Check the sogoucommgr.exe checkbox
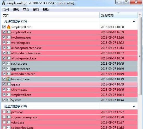The width and height of the screenshot is (143, 129). pyautogui.click(x=4, y=117)
